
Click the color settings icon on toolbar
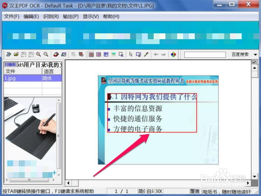pos(174,54)
